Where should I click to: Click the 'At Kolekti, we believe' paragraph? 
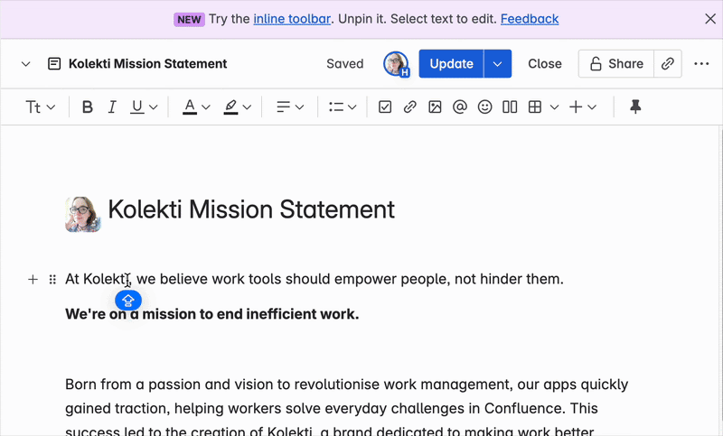click(x=315, y=279)
